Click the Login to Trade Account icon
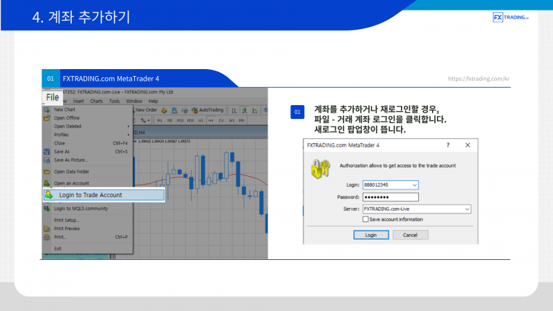The height and width of the screenshot is (311, 553). 48,195
